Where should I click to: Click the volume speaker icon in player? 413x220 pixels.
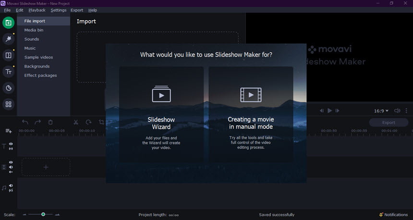pyautogui.click(x=397, y=110)
